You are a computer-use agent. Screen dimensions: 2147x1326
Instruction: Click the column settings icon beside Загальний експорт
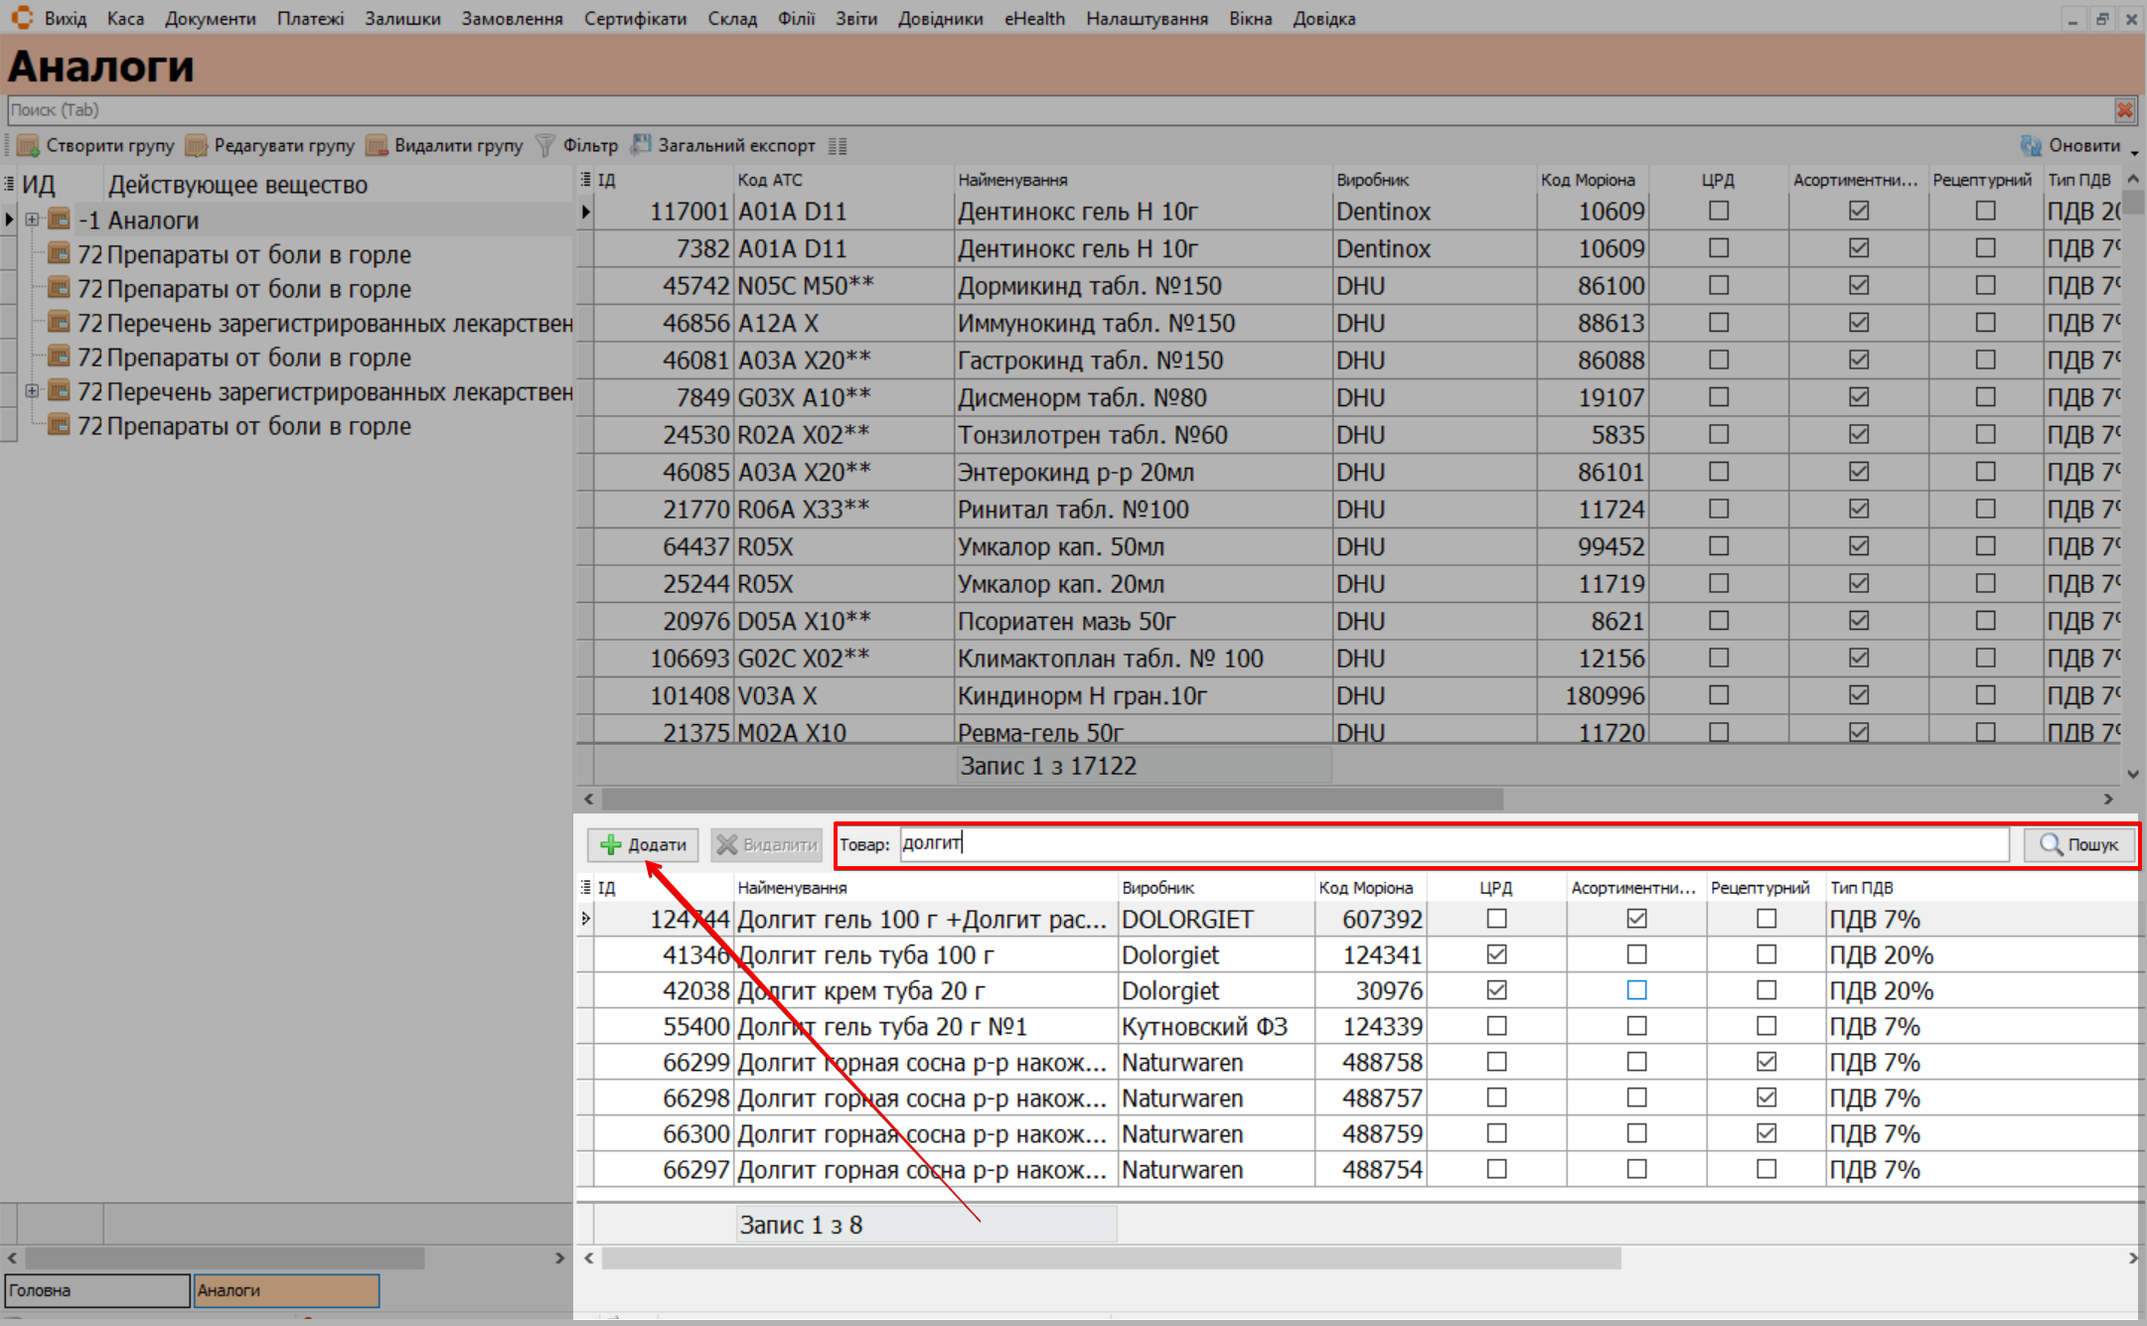click(x=838, y=146)
